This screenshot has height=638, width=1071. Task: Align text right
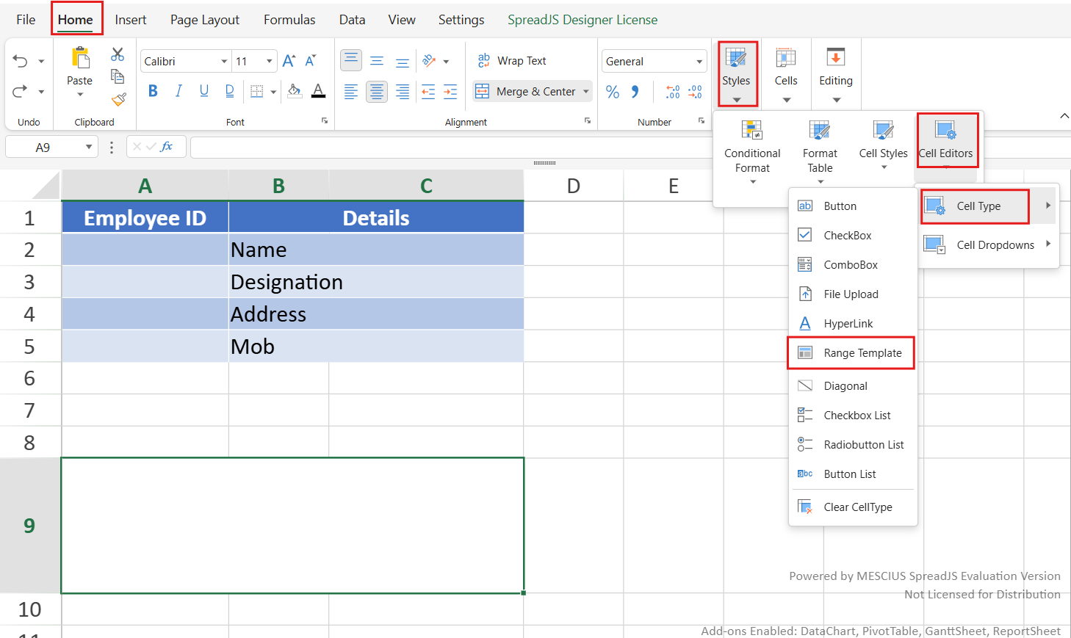pyautogui.click(x=403, y=92)
